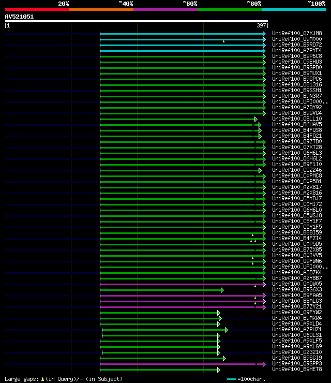331x383 pixels.
Task: Choose hit UniRef100_B9HET8
Action: tap(297, 369)
